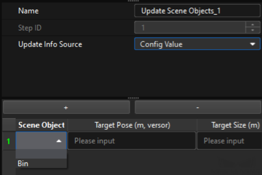The width and height of the screenshot is (262, 175).
Task: Open the Update Info Source dropdown
Action: [197, 44]
